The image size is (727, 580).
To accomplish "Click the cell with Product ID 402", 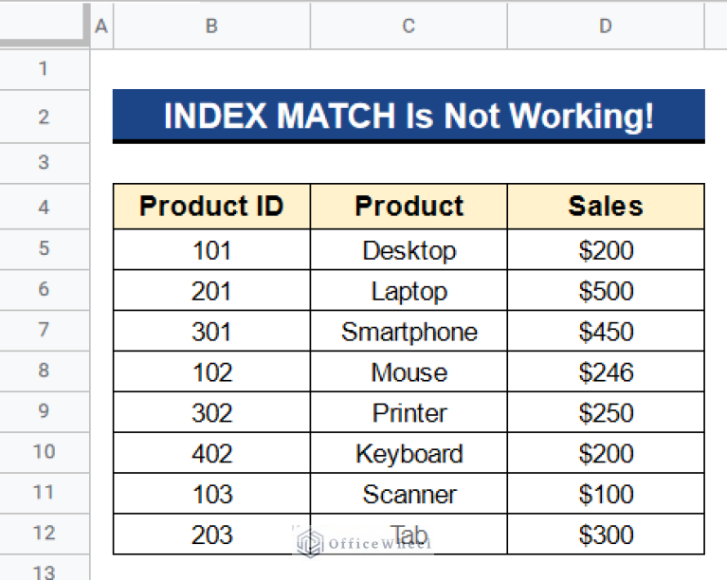I will pyautogui.click(x=211, y=454).
